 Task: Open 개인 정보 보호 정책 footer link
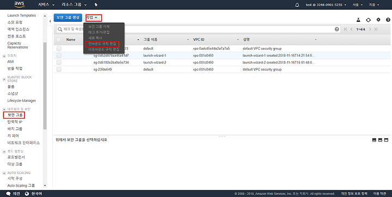click(354, 194)
